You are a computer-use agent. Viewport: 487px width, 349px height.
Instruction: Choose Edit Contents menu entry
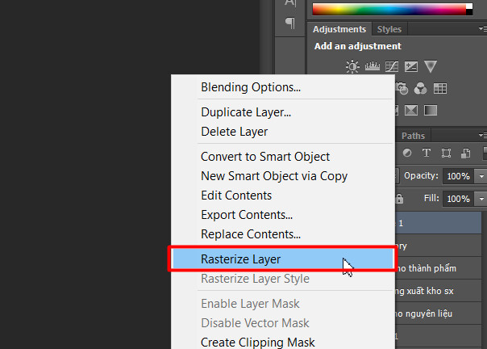[282, 196]
